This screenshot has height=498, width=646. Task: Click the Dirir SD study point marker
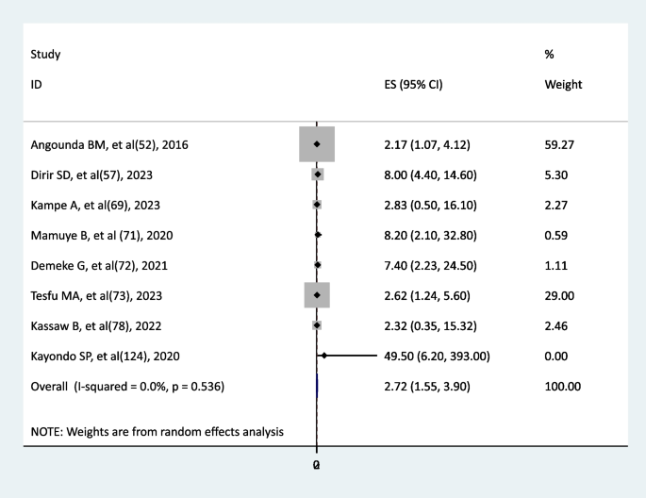click(x=318, y=174)
